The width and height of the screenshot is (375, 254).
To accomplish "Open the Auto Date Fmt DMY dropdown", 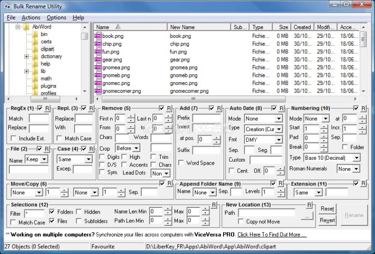I will [x=279, y=140].
